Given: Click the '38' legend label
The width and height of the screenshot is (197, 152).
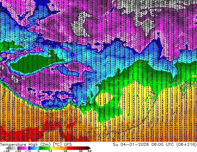Looking at the screenshot, I should click(81, 151).
